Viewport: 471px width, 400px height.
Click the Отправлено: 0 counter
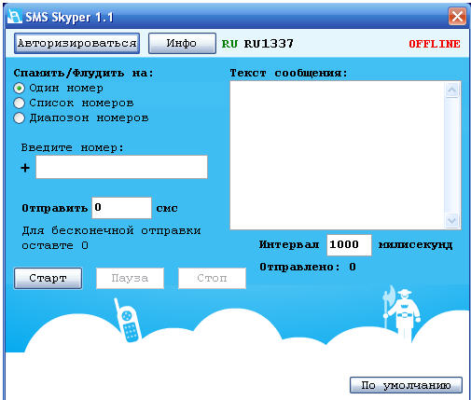(x=308, y=267)
